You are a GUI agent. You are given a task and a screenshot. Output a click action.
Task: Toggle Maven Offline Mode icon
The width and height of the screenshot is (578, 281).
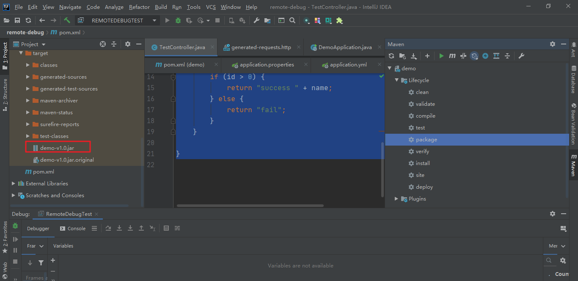coord(463,56)
